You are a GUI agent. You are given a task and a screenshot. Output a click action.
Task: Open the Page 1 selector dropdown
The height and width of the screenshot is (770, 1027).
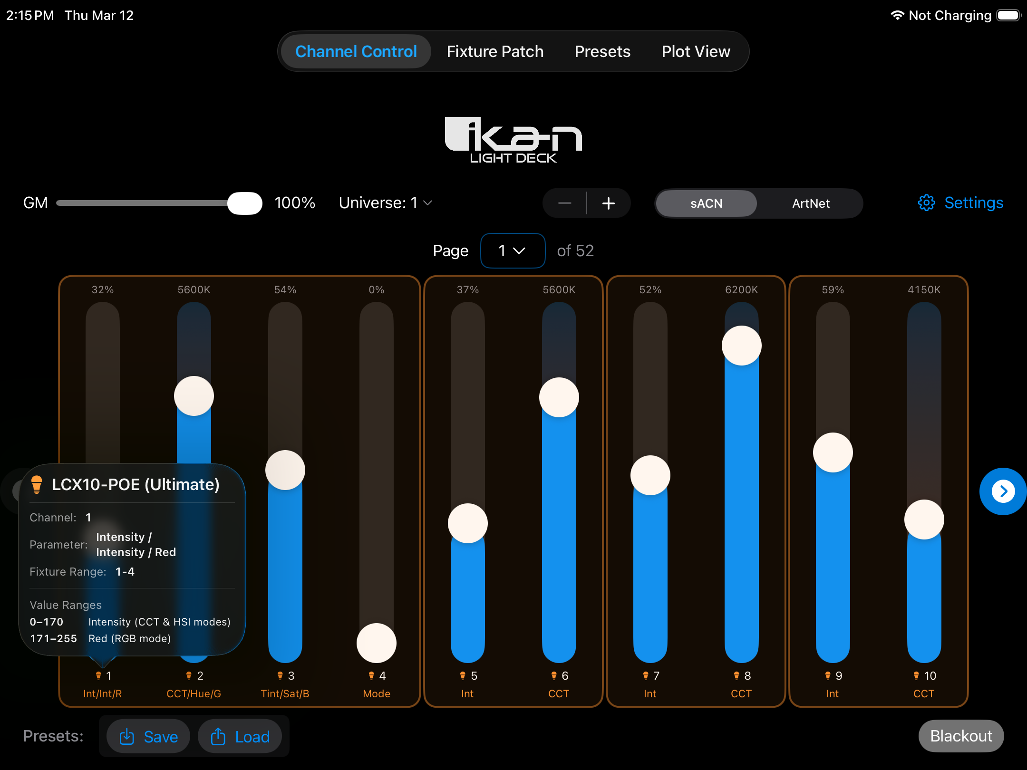point(513,250)
